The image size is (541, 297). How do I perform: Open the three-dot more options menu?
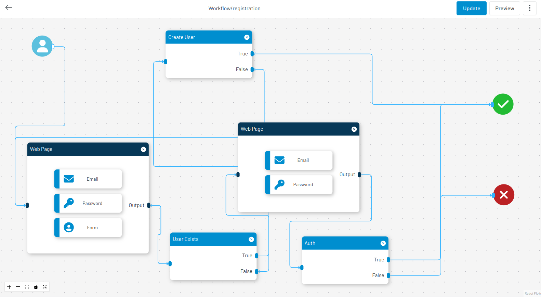(x=529, y=8)
